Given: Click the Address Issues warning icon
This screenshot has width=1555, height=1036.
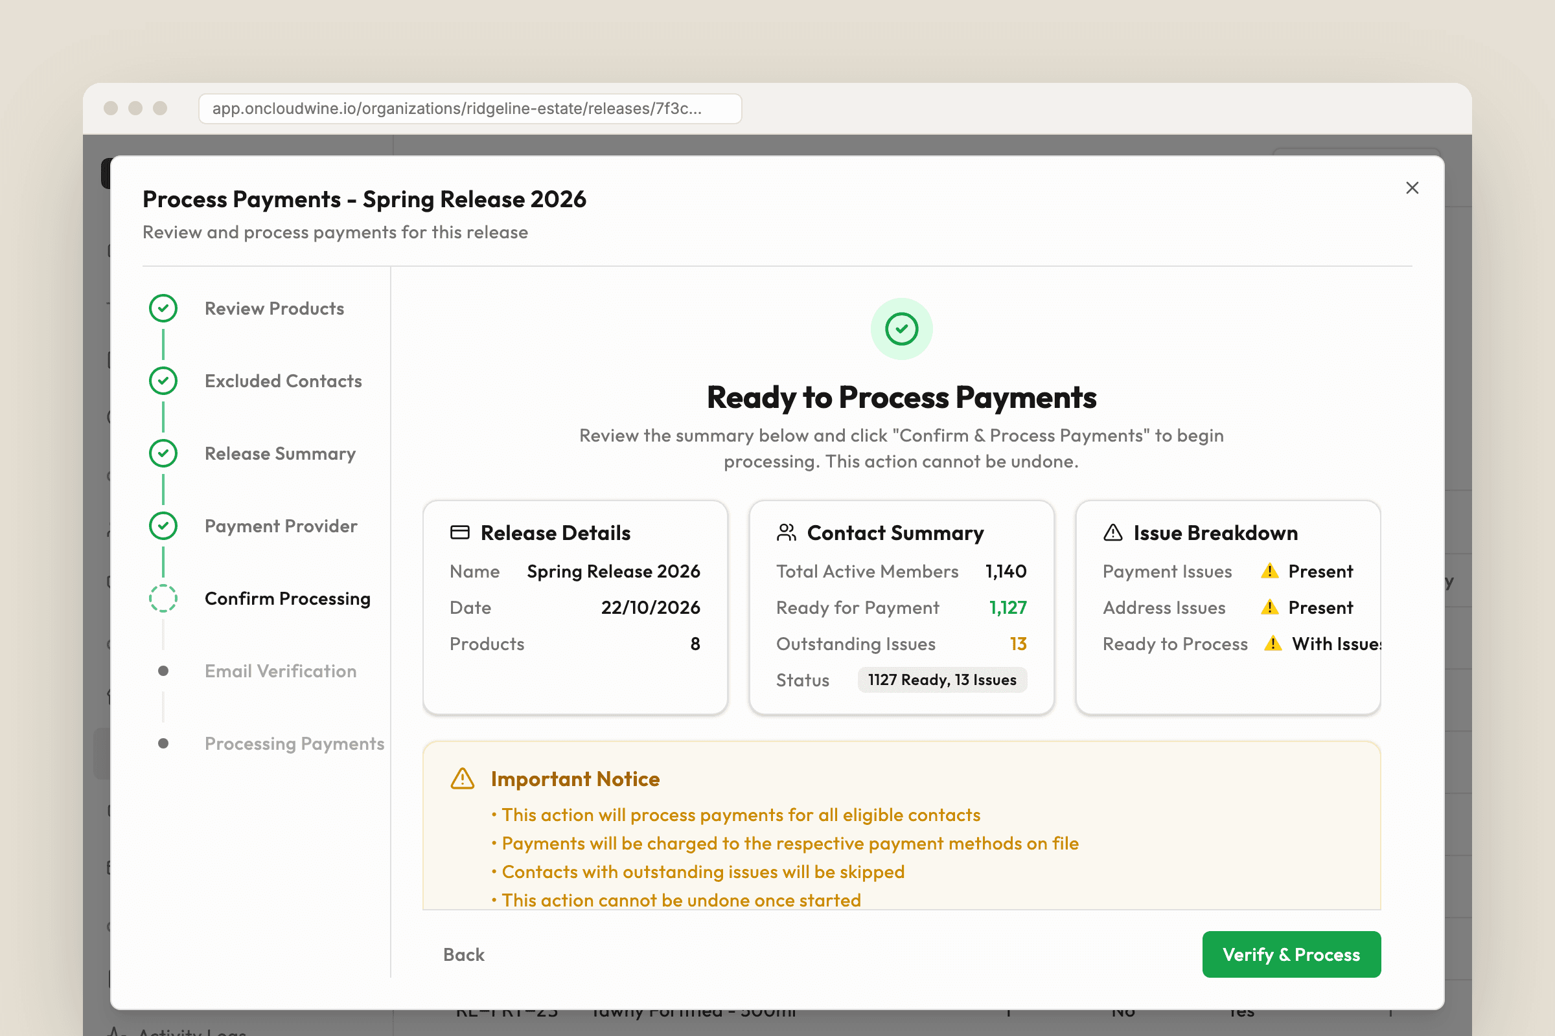Looking at the screenshot, I should coord(1269,607).
